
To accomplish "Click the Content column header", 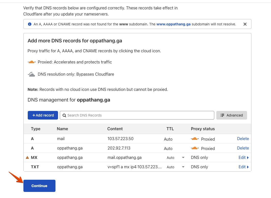I will [x=115, y=129].
